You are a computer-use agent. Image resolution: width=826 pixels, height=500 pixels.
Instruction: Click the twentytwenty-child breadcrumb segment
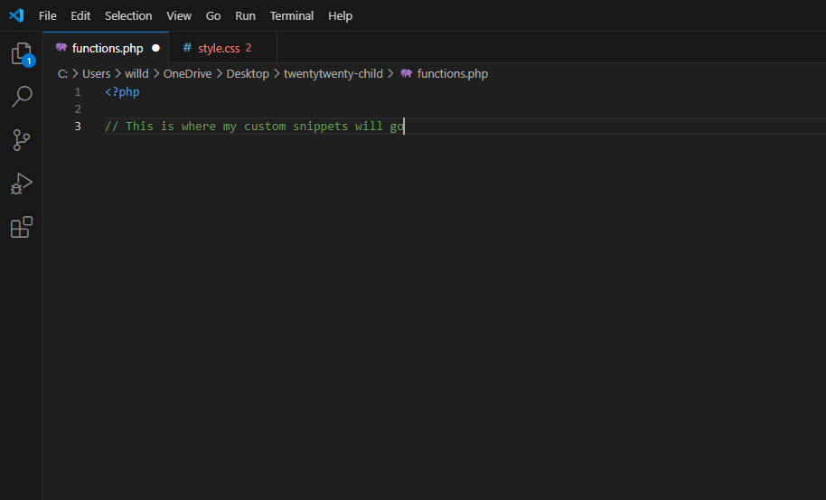click(x=333, y=74)
